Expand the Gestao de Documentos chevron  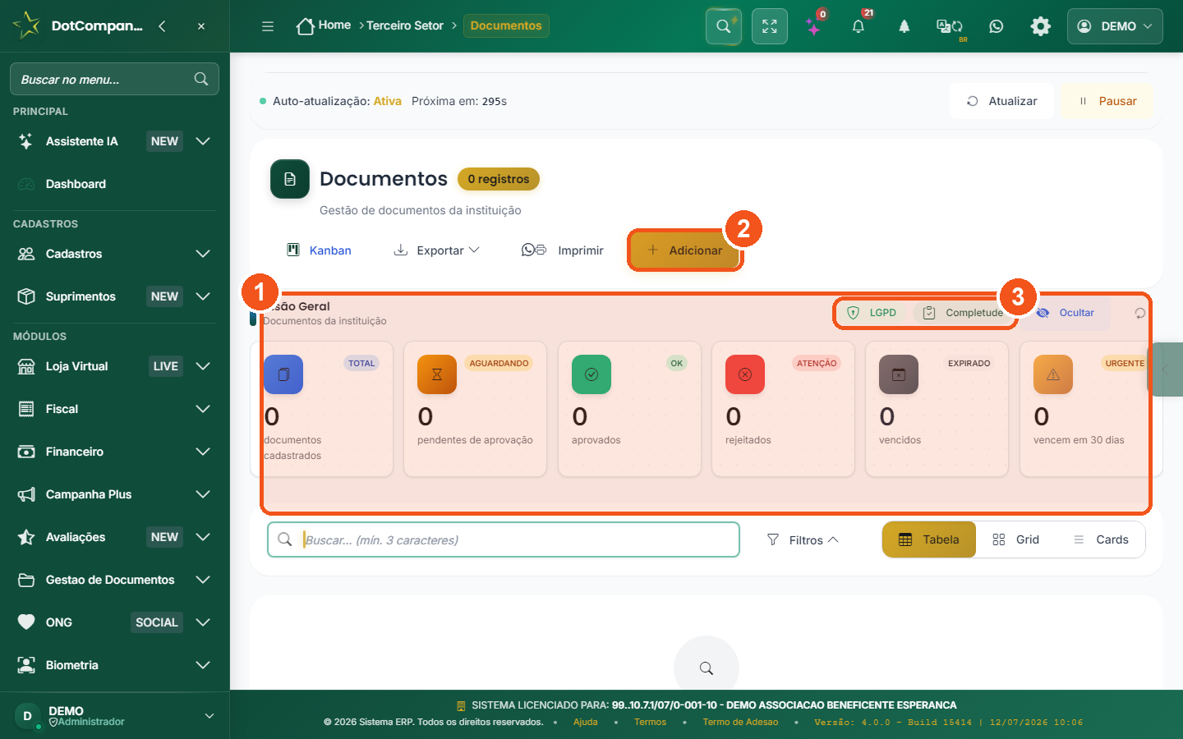click(x=203, y=580)
